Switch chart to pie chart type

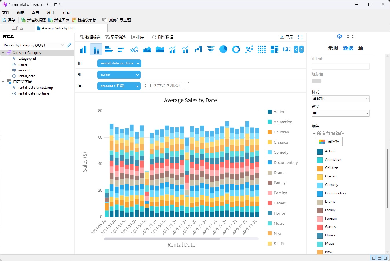pos(223,49)
